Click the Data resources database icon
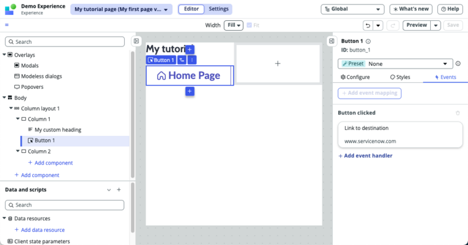 click(10, 218)
